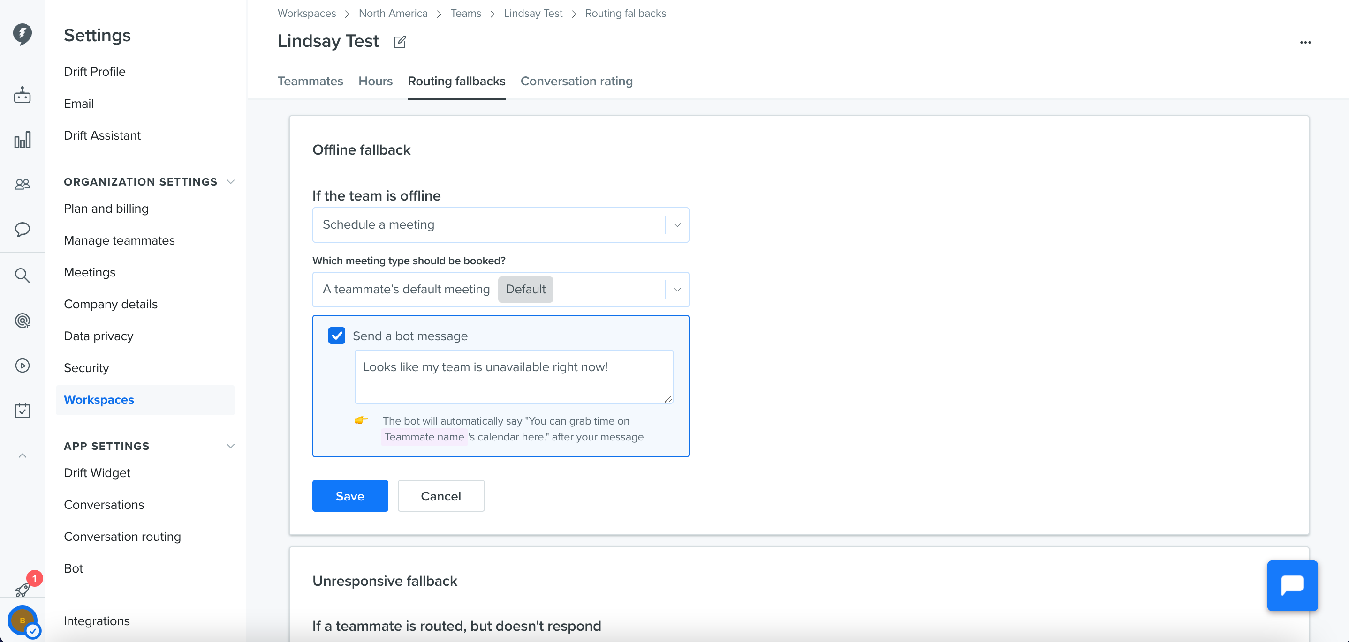Open the three-dot more options menu
This screenshot has height=642, width=1349.
tap(1305, 42)
